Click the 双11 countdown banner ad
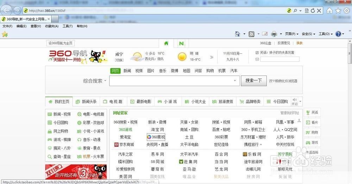 coord(76,172)
